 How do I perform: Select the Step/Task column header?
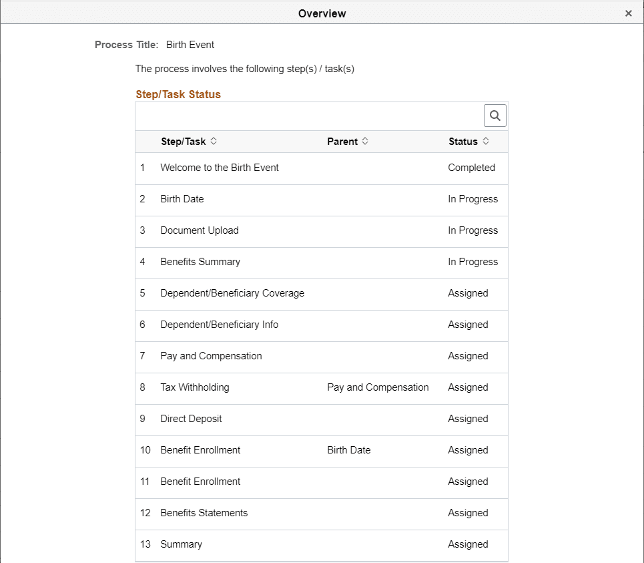click(183, 141)
